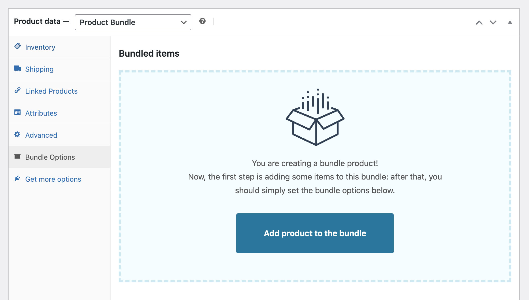Click the Bundle Options box icon
Image resolution: width=529 pixels, height=300 pixels.
click(17, 156)
